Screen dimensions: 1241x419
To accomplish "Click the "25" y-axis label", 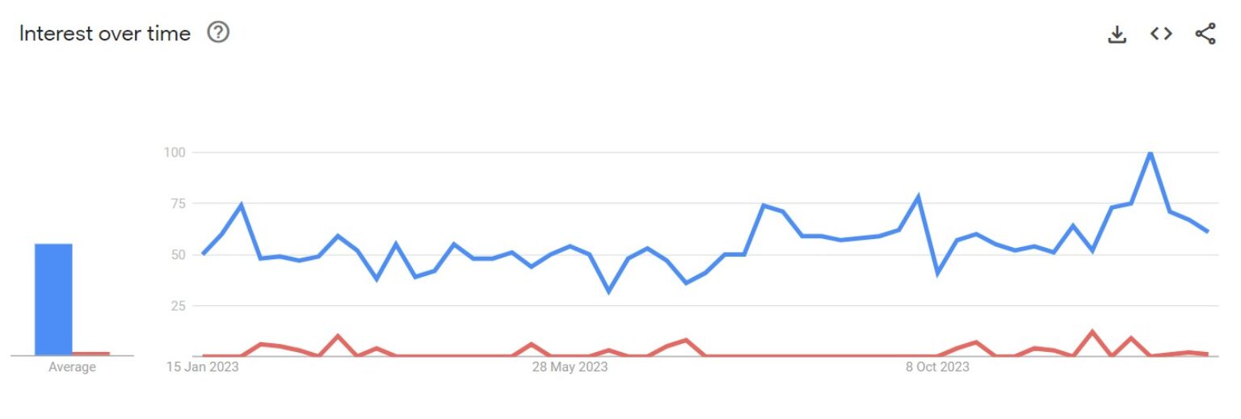I will pyautogui.click(x=179, y=306).
